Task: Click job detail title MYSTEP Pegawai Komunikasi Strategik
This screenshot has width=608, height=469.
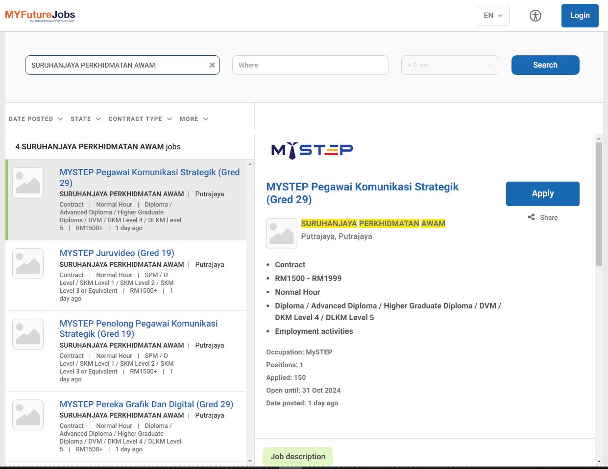Action: point(363,193)
